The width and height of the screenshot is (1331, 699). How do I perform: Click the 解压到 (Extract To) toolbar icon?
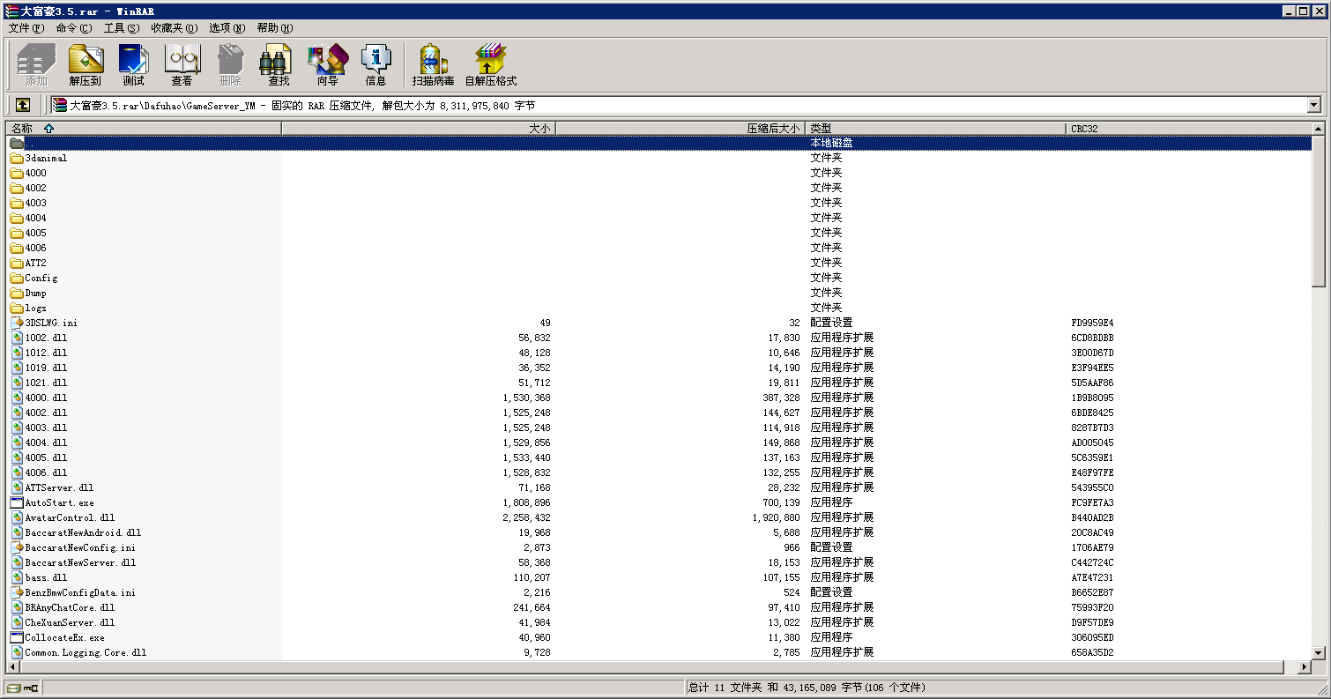coord(86,64)
